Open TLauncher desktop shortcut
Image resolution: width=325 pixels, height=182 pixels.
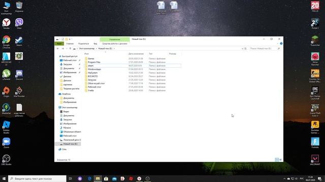coord(315,40)
